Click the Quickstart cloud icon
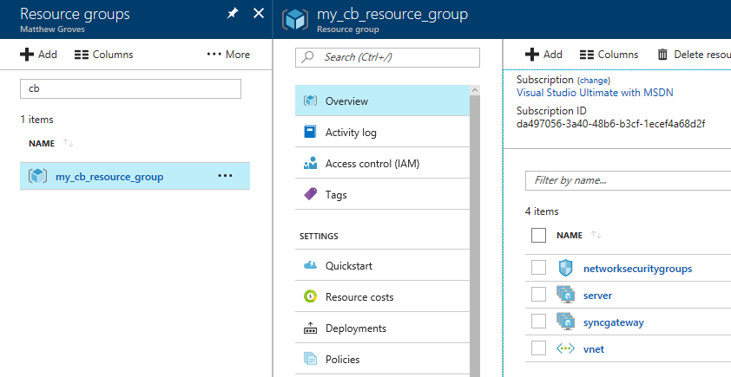The image size is (731, 377). pos(310,265)
